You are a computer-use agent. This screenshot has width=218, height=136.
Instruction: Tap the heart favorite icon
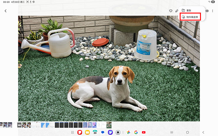pos(171,11)
